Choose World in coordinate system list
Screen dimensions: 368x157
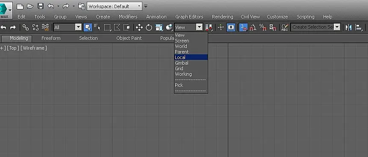(x=191, y=46)
